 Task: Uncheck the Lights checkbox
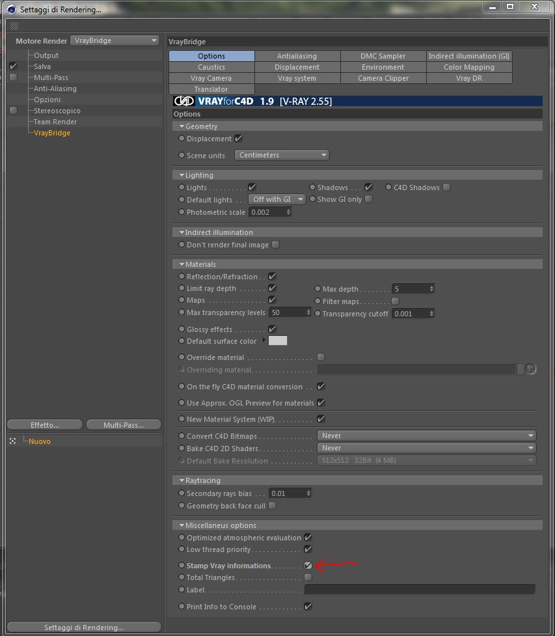point(252,187)
